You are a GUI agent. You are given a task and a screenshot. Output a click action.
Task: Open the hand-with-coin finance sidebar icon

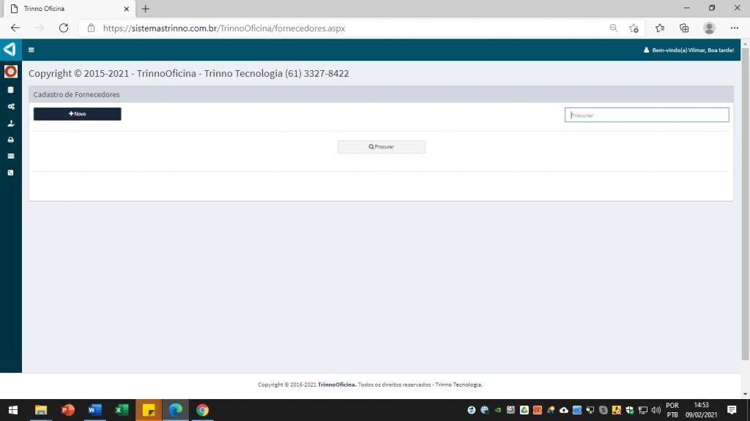pos(10,123)
